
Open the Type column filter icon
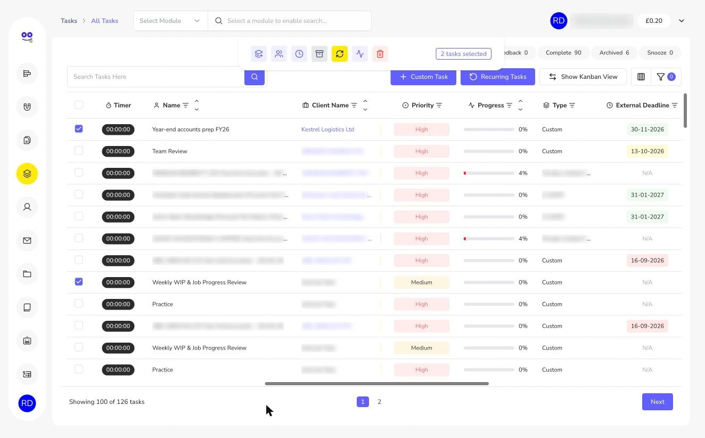[x=572, y=106]
